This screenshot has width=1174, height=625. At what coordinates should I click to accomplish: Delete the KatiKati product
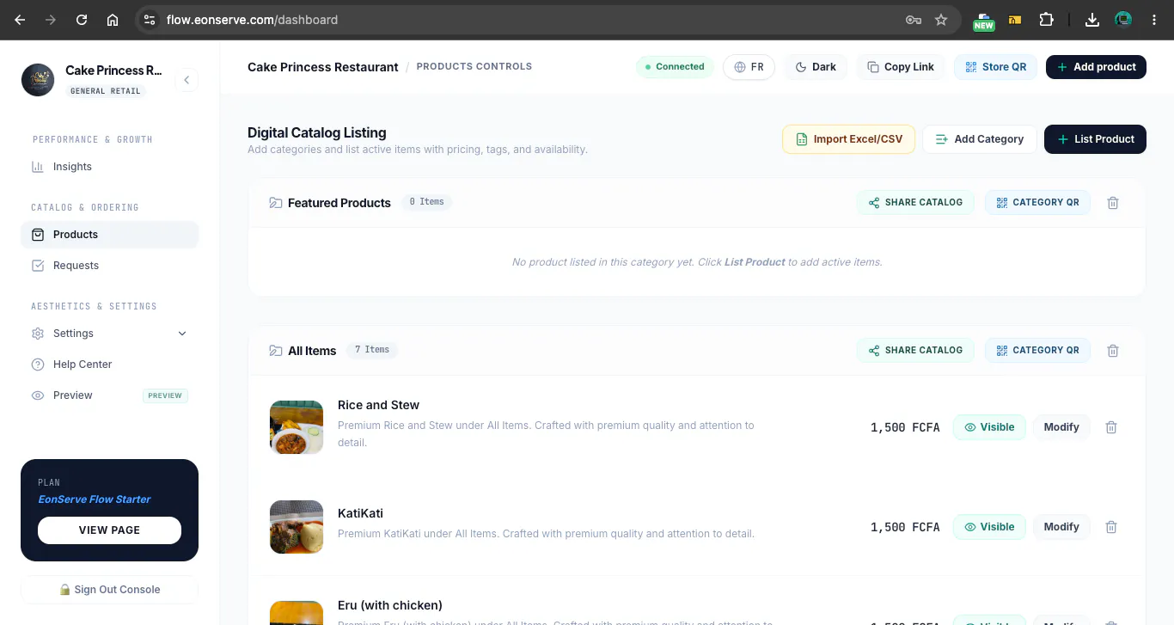click(x=1111, y=527)
